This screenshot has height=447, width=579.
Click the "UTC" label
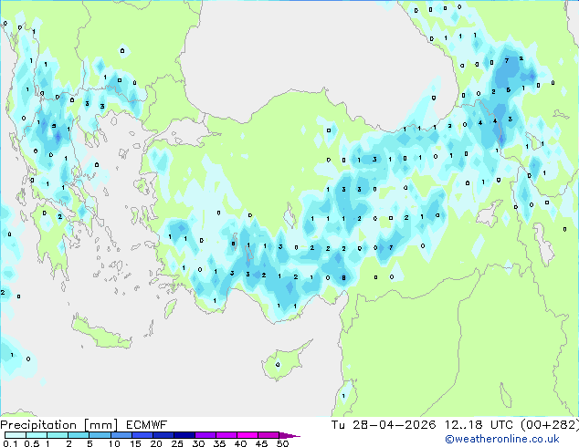[501, 425]
